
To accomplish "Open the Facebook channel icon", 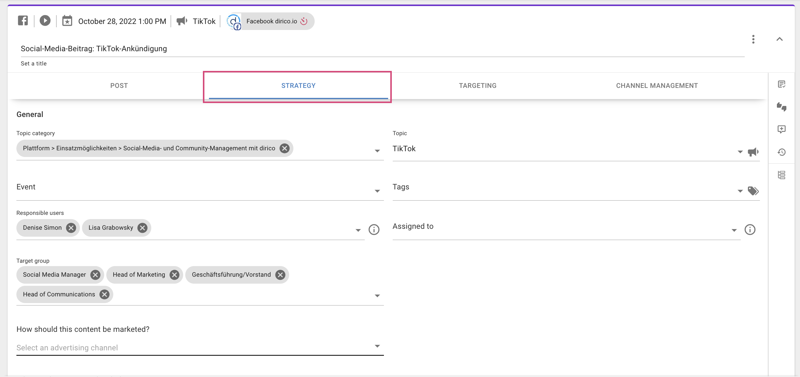I will pyautogui.click(x=23, y=20).
